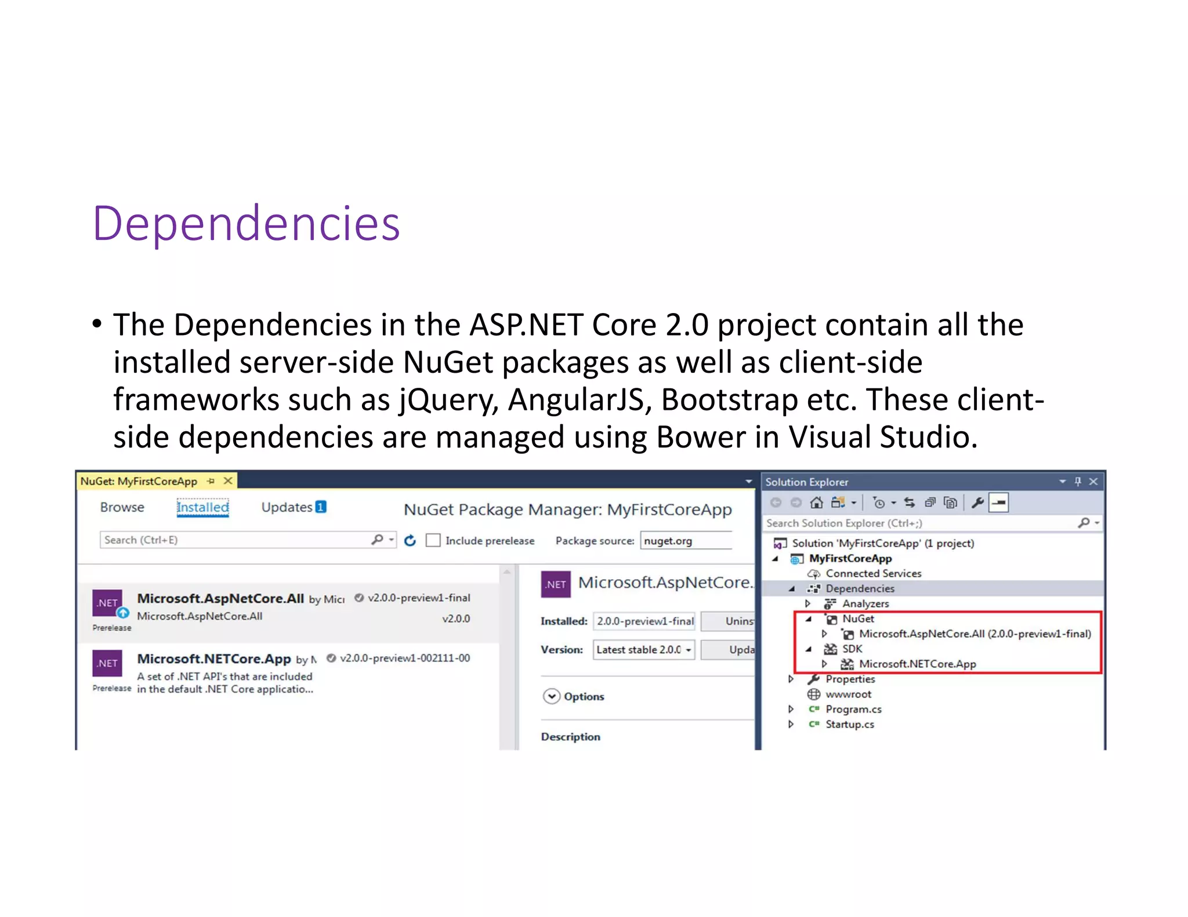Select the wwwroot folder
Image resolution: width=1188 pixels, height=917 pixels.
848,694
